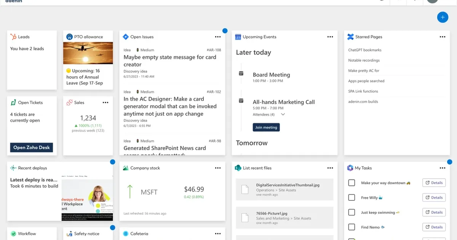The image size is (457, 240).
Task: Click the blue plus floating action button
Action: tap(443, 17)
